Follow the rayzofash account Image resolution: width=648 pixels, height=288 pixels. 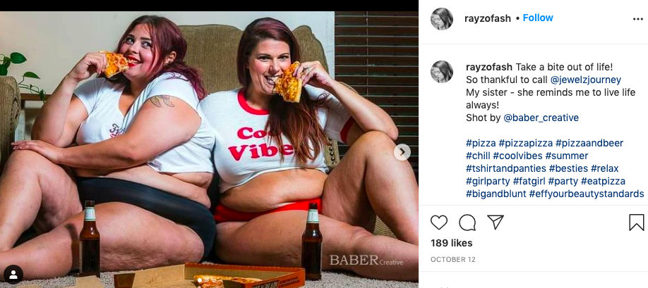[x=538, y=18]
